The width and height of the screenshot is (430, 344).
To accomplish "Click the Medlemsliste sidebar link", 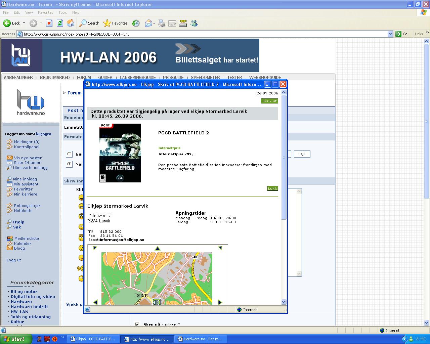I will coord(27,239).
